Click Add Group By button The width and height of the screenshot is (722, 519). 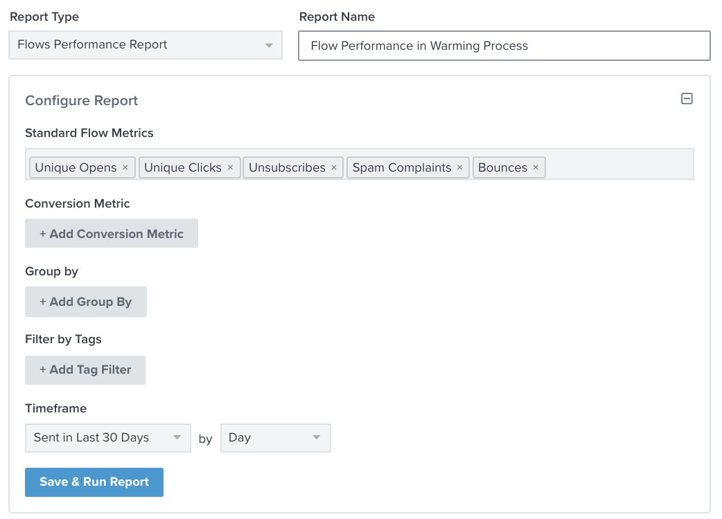[86, 302]
